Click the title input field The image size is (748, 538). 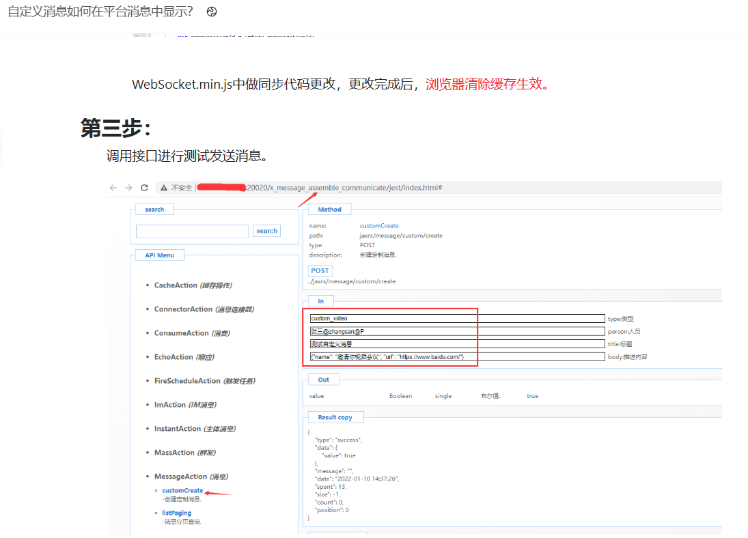(457, 344)
